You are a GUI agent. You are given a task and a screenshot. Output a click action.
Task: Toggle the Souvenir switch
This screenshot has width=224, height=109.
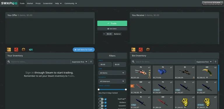[x=101, y=106]
